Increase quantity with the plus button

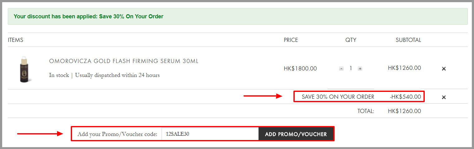click(x=360, y=69)
